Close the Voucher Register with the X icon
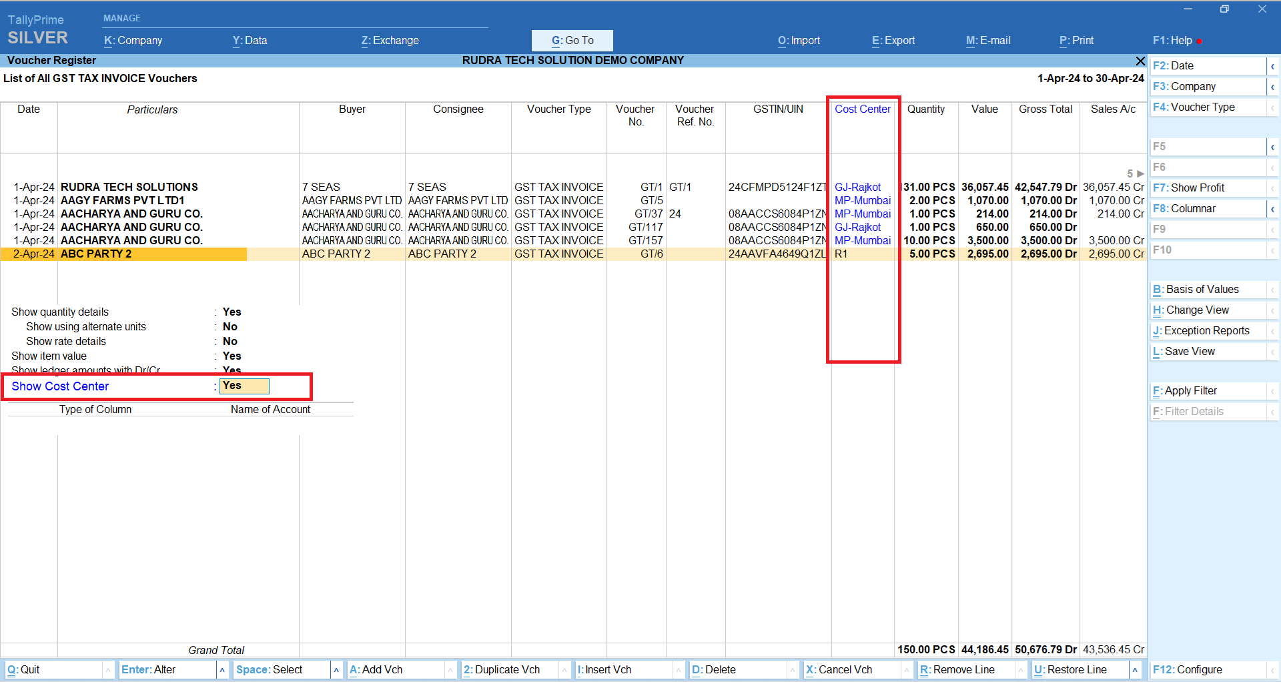 1140,61
